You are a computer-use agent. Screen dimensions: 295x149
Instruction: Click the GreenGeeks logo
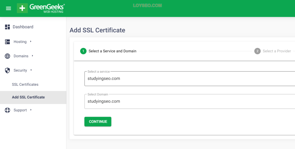coord(41,8)
